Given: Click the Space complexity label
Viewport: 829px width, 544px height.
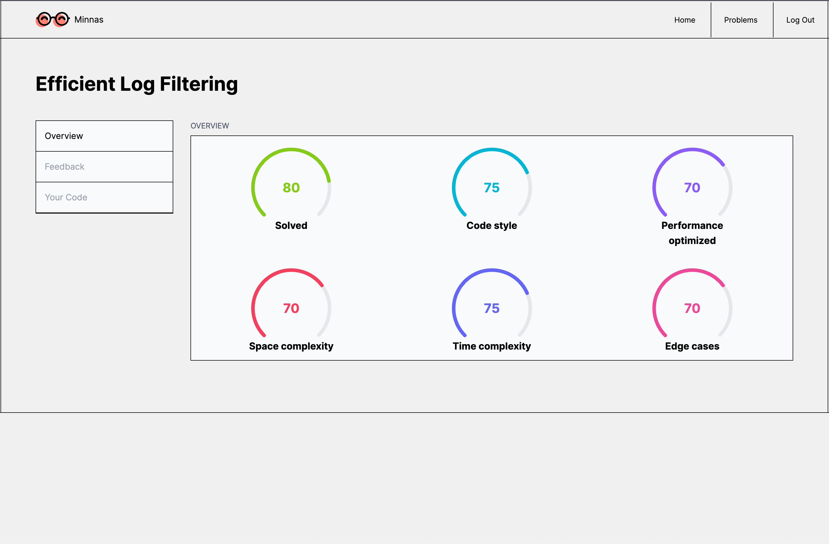Looking at the screenshot, I should click(x=291, y=346).
